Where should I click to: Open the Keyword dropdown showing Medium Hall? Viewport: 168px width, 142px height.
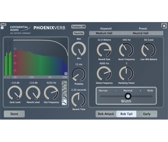pos(106,33)
